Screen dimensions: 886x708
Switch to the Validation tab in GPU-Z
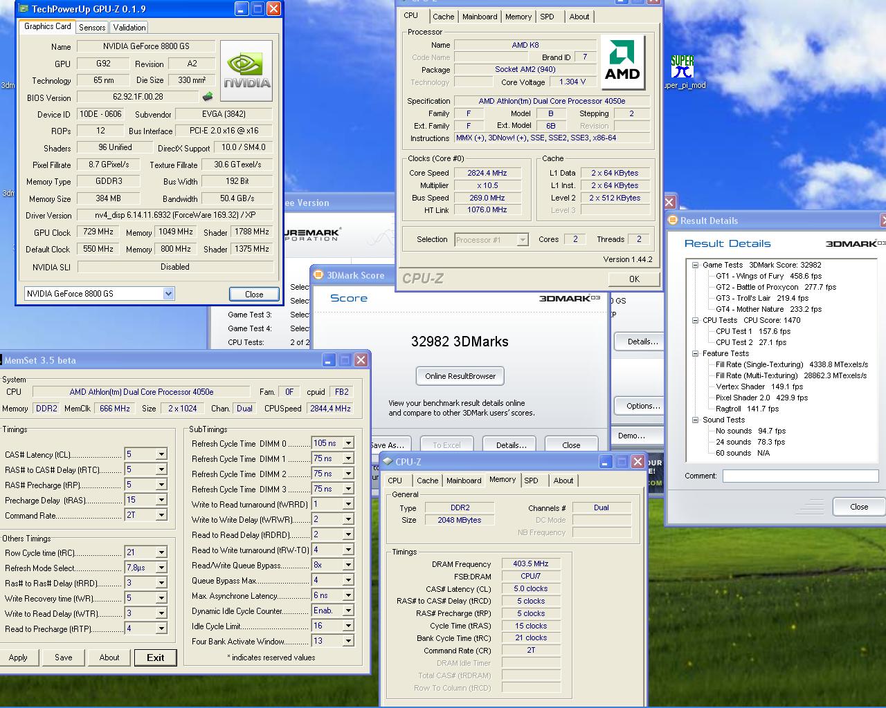(129, 27)
